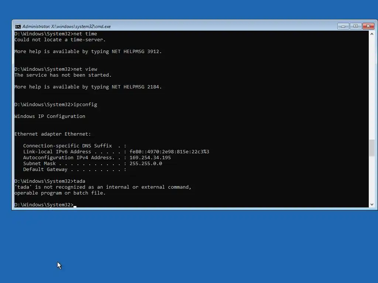Click the scrollbar up arrow
378x283 pixels.
[372, 34]
